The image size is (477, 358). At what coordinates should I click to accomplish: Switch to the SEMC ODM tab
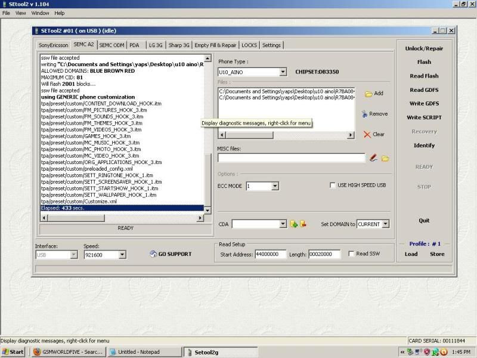coord(111,45)
